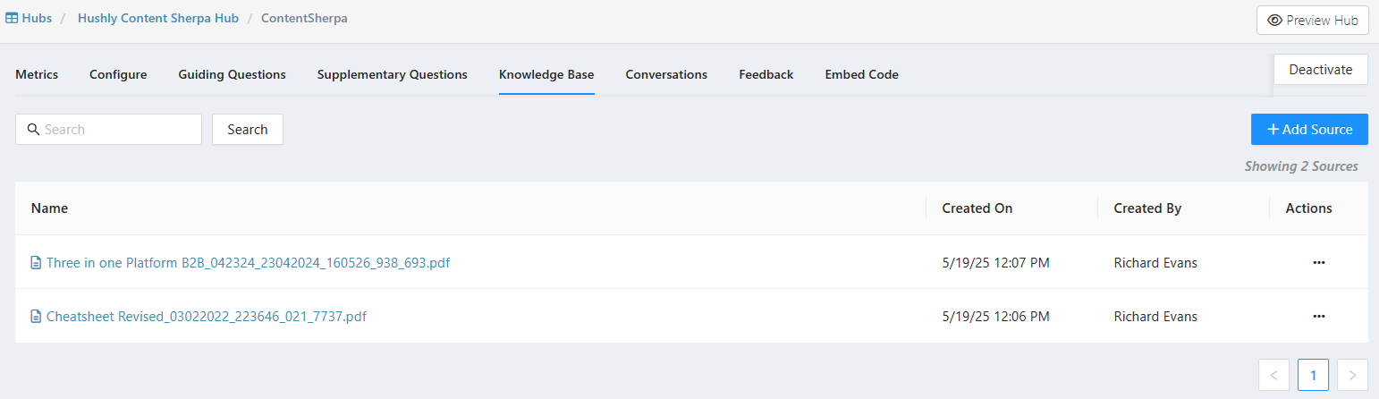Click the Hubs grid icon in breadcrumb
Image resolution: width=1379 pixels, height=399 pixels.
pos(12,18)
